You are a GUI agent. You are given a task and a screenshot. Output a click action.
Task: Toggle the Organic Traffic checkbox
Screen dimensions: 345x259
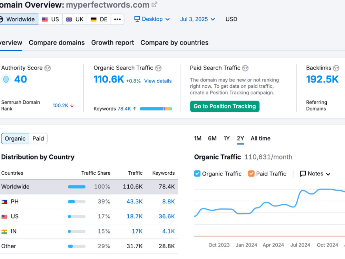(x=197, y=174)
